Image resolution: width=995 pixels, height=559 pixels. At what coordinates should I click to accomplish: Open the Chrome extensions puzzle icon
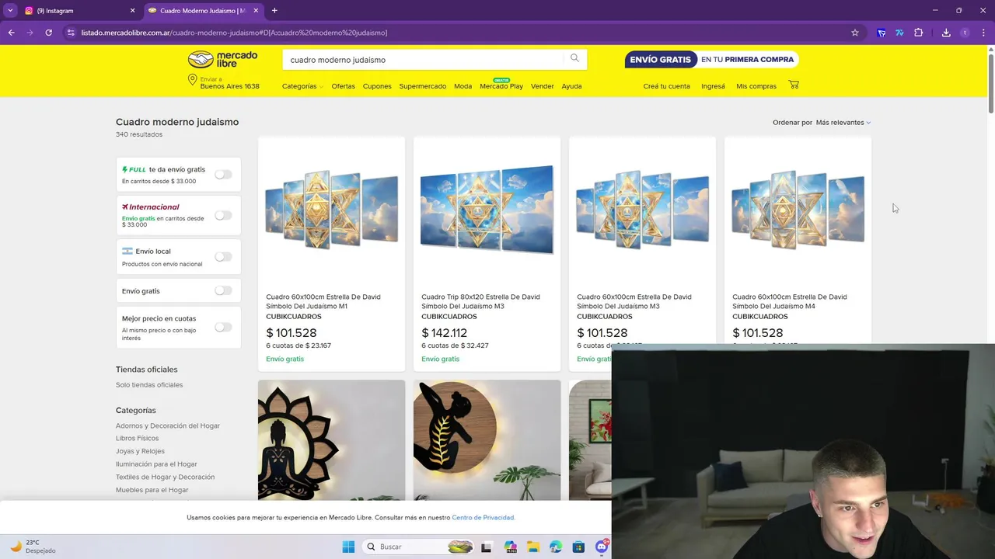click(919, 33)
